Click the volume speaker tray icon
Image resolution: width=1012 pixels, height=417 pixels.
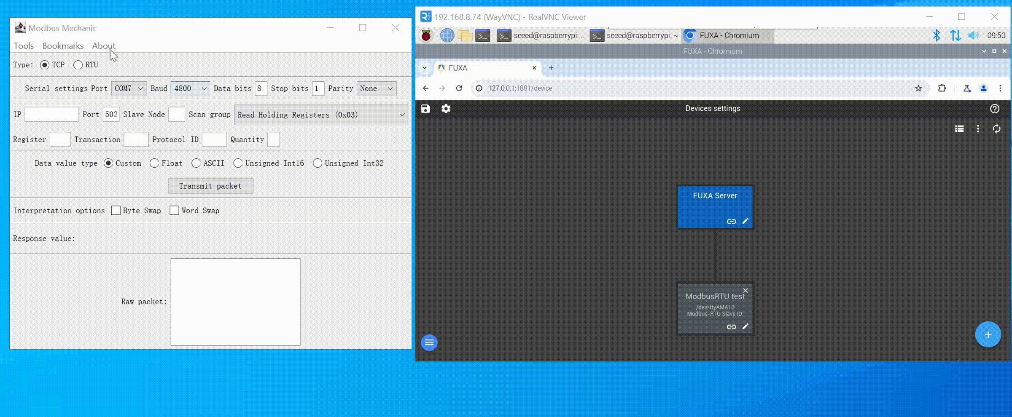(974, 35)
